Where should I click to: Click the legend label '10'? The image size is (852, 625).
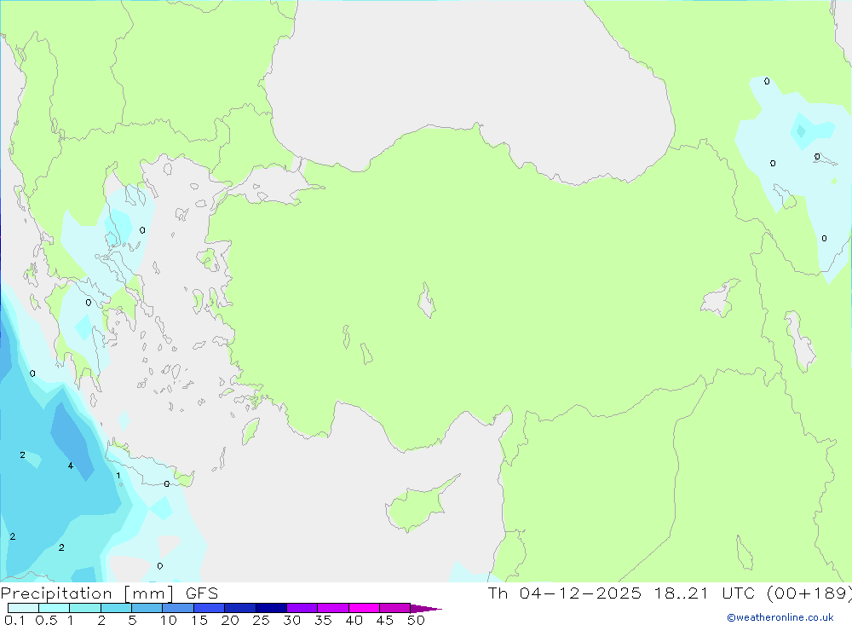coord(168,620)
